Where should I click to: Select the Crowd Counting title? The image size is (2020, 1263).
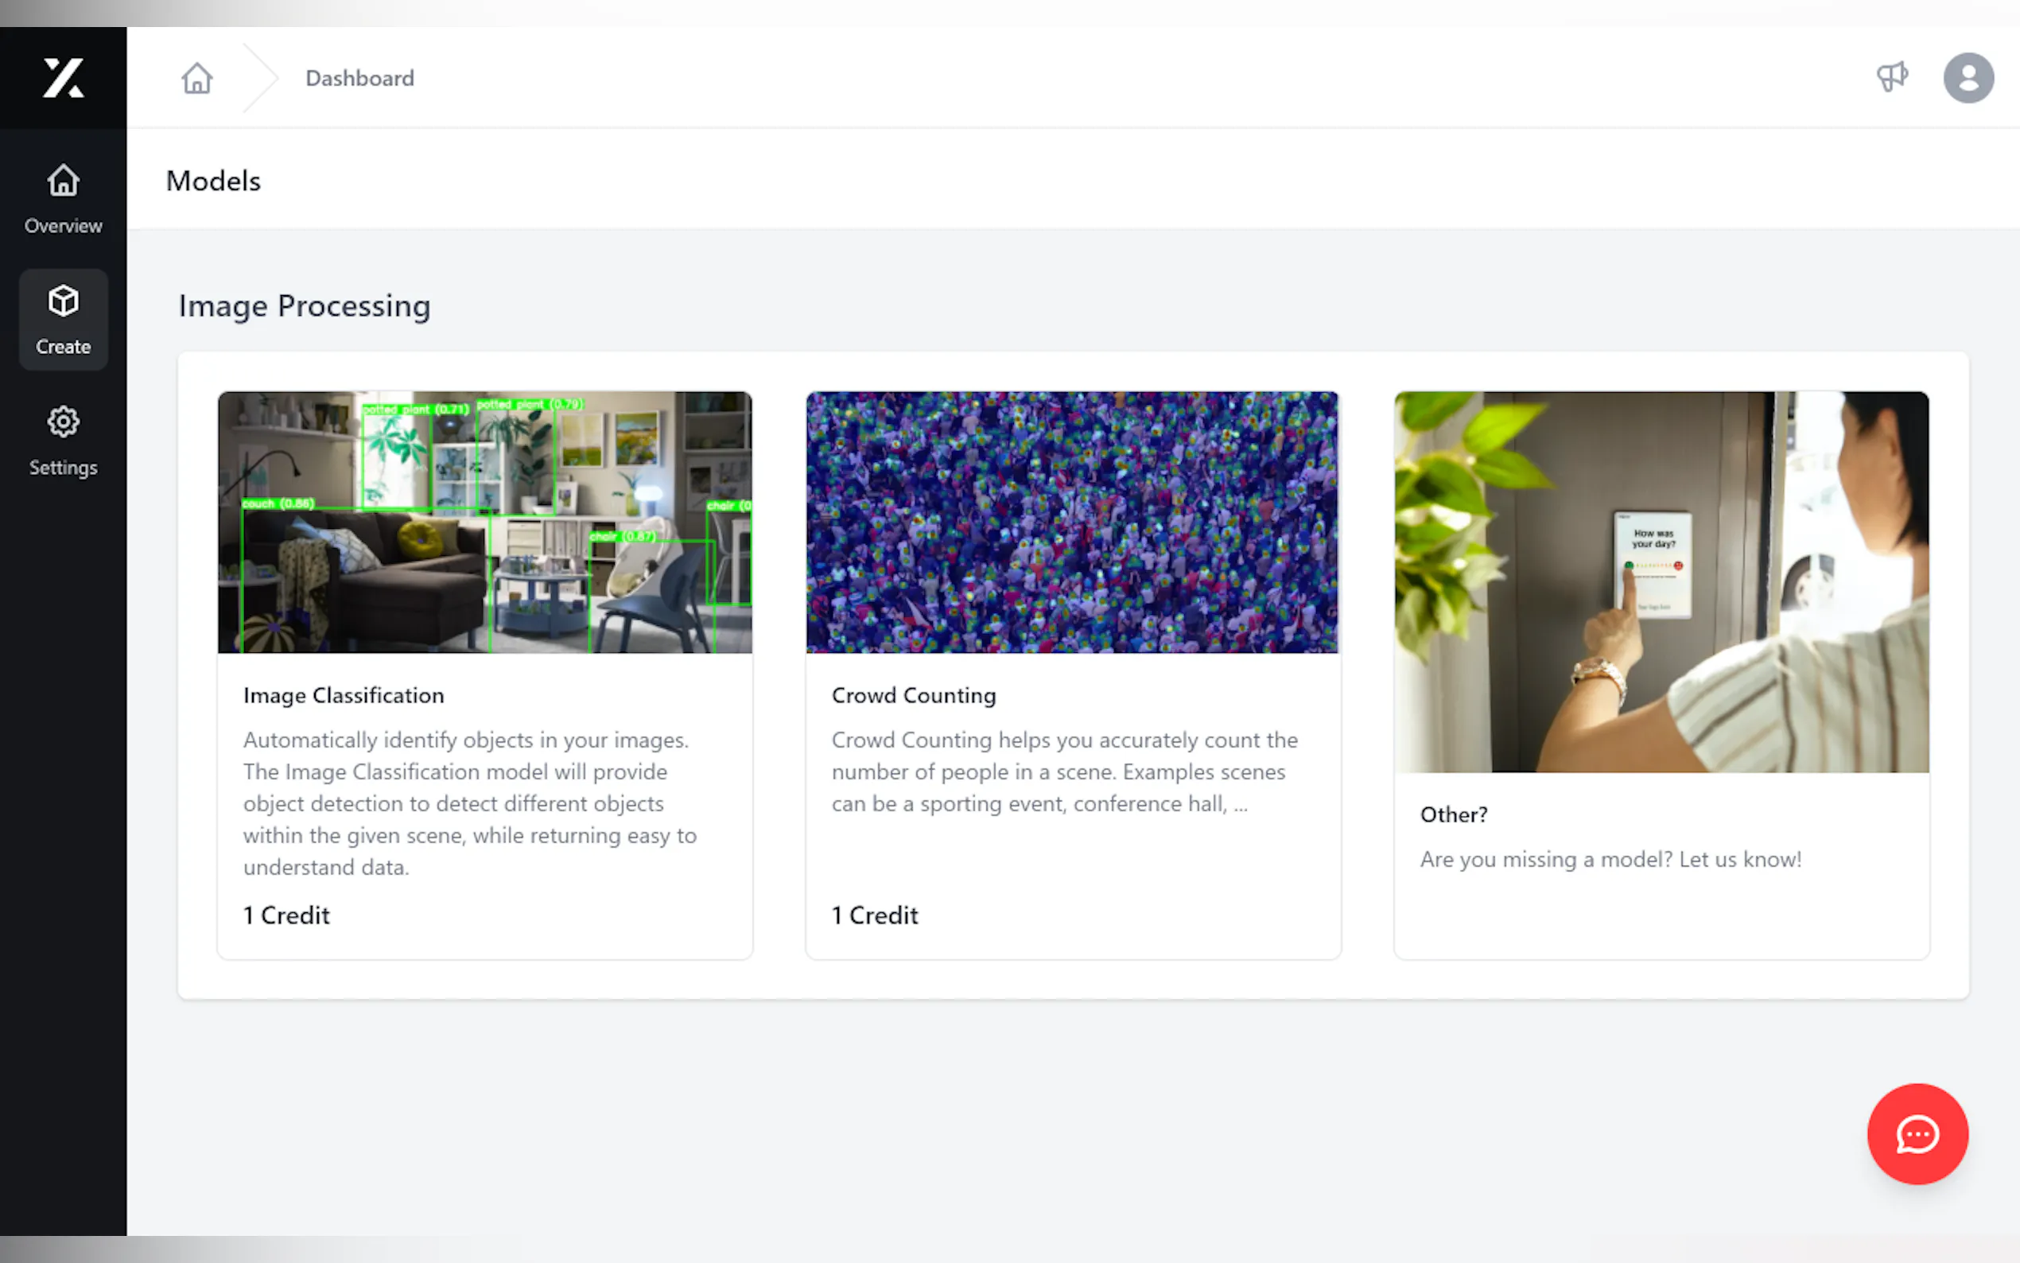click(x=914, y=695)
